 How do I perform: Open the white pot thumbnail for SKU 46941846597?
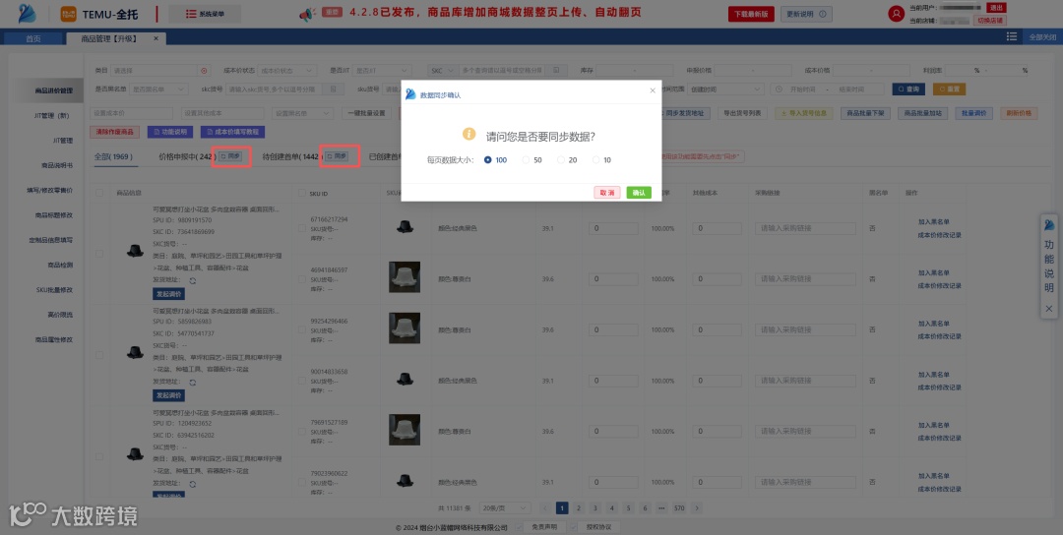click(405, 277)
